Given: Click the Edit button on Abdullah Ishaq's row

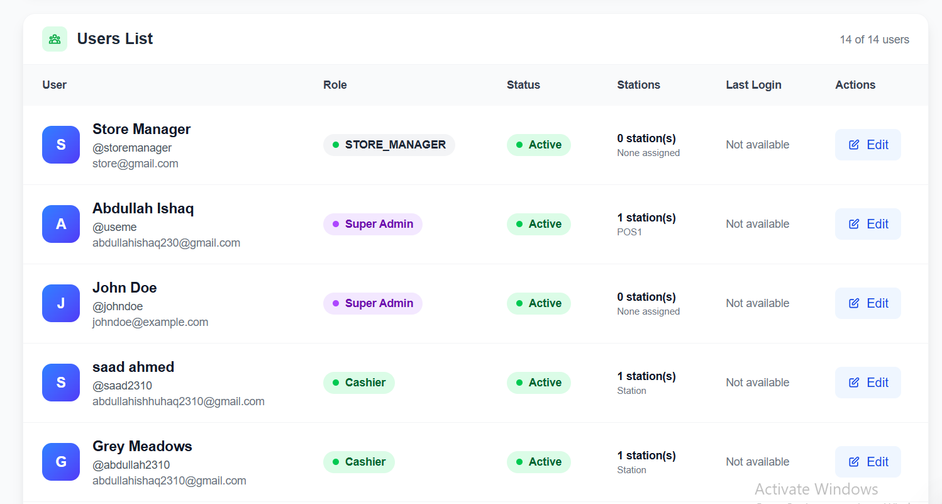Looking at the screenshot, I should (868, 224).
